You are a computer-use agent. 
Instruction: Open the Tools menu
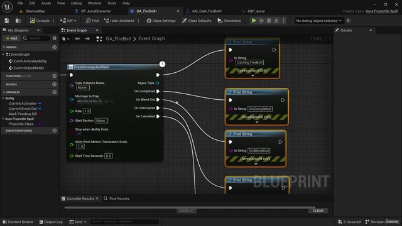point(112,3)
